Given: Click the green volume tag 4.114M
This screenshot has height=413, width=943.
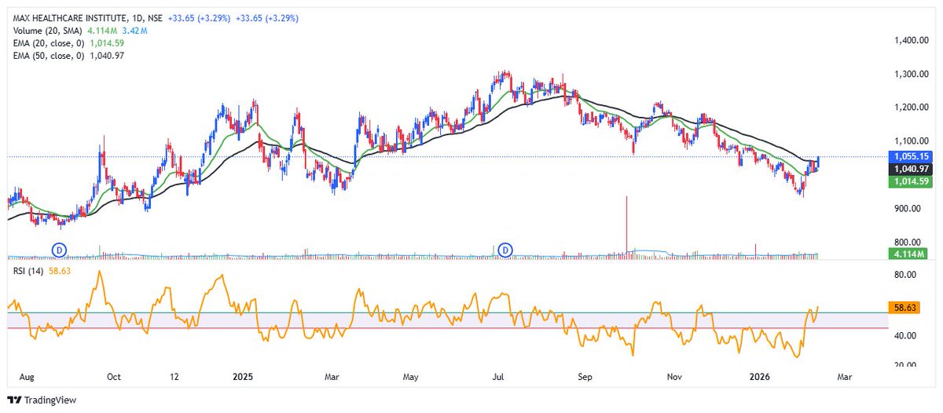Looking at the screenshot, I should click(908, 254).
